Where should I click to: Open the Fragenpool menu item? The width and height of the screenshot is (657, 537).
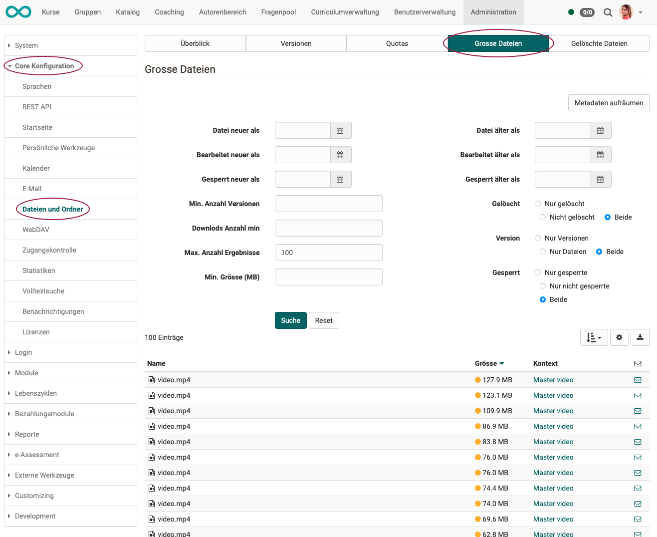coord(278,12)
